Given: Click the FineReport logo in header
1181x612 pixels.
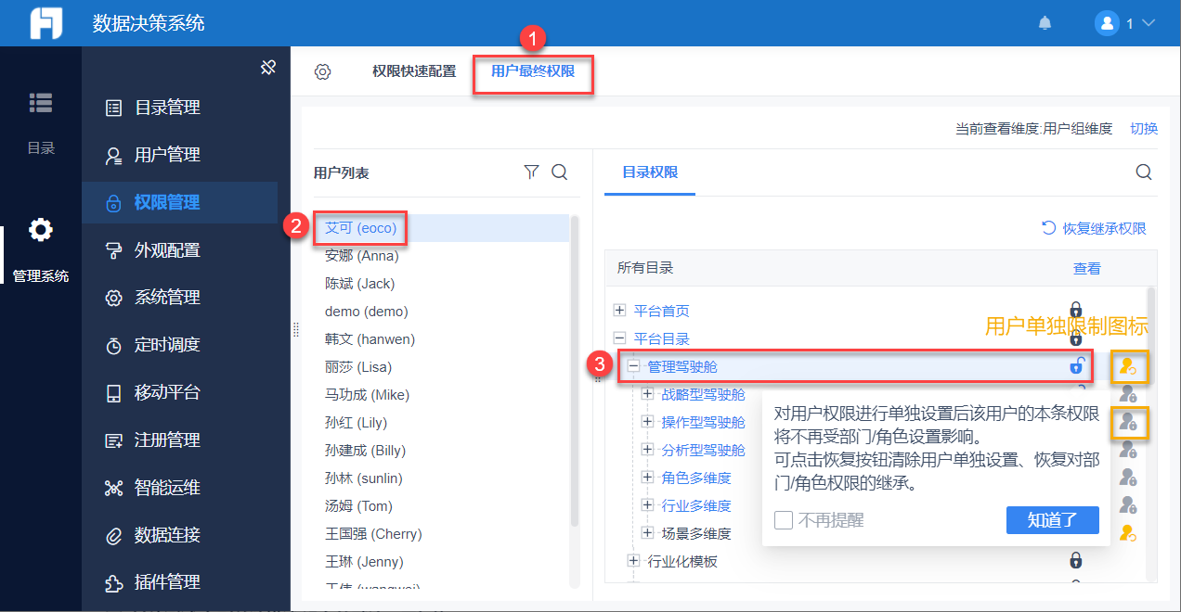Looking at the screenshot, I should coord(45,23).
